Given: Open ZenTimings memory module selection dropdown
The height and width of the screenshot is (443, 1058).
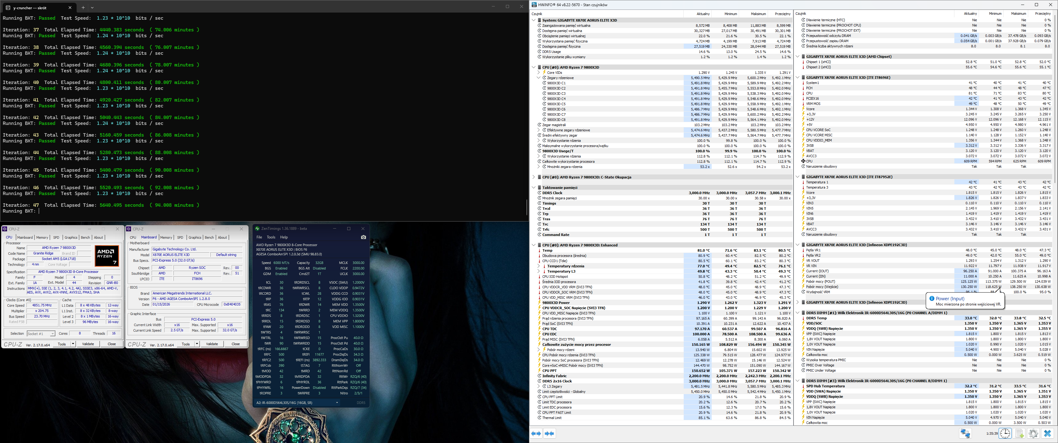Looking at the screenshot, I should coord(337,403).
